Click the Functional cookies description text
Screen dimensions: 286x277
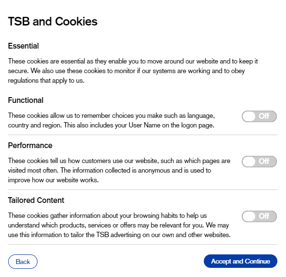coord(111,120)
